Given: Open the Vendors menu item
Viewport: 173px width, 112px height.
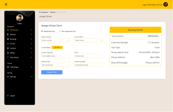Looking at the screenshot, I should click(x=20, y=48).
